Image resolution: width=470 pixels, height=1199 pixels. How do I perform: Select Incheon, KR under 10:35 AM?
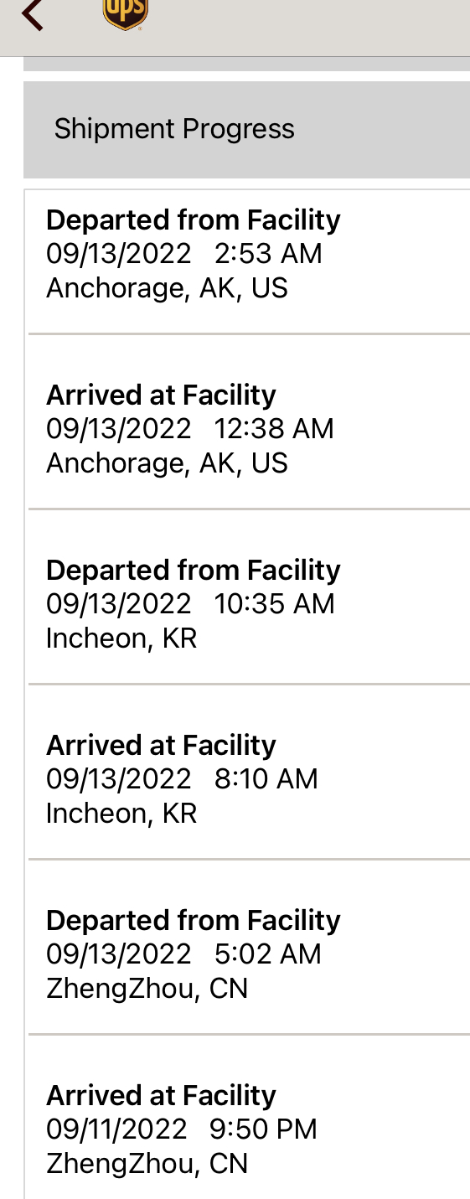point(121,638)
